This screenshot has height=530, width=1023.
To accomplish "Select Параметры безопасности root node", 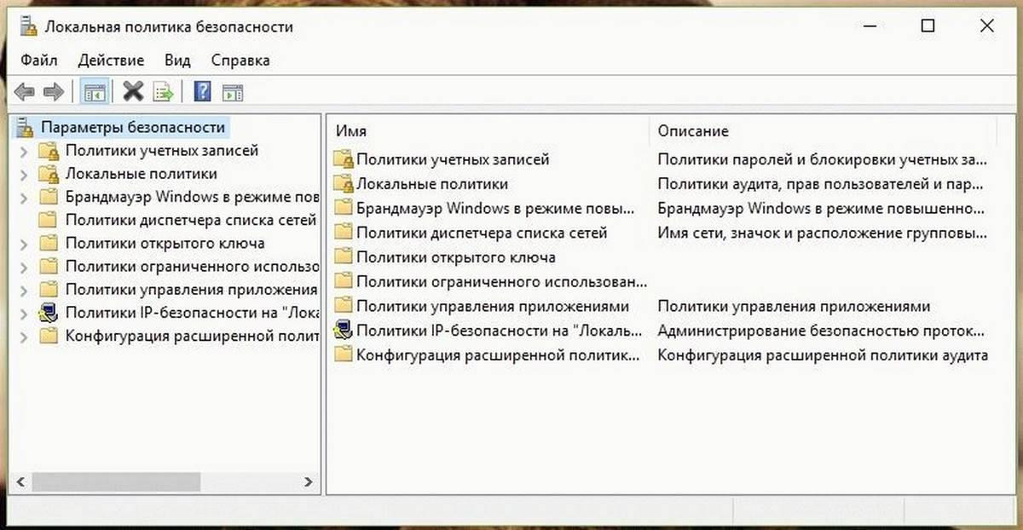I will (x=133, y=128).
